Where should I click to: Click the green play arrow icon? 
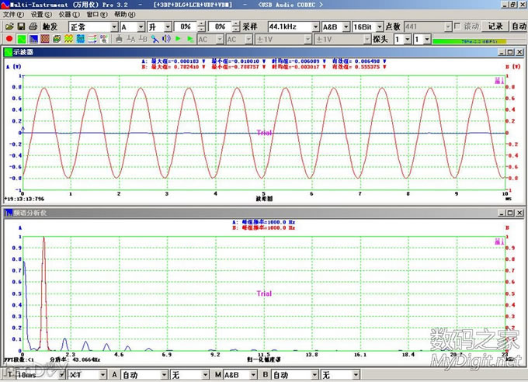[x=179, y=39]
